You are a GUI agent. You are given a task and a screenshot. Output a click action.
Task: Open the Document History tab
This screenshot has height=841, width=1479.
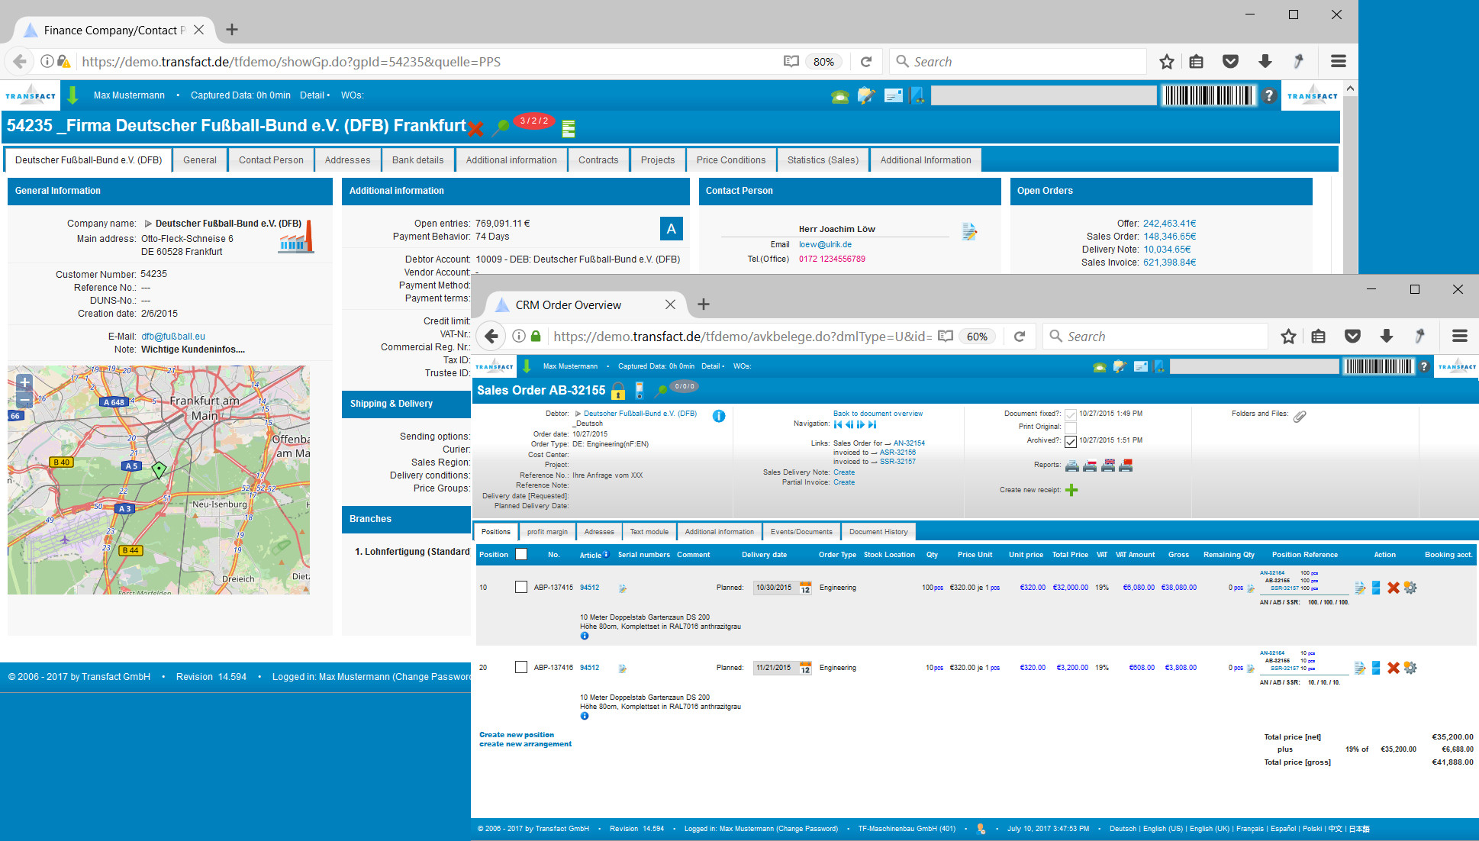[878, 532]
